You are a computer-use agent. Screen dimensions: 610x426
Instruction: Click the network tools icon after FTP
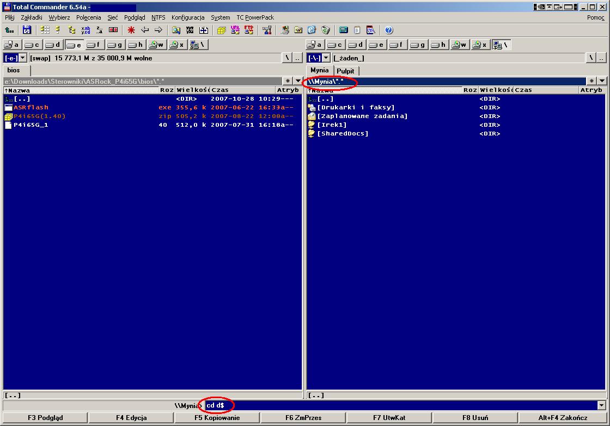pos(267,30)
